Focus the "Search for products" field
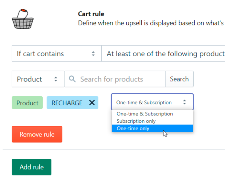 click(x=118, y=79)
